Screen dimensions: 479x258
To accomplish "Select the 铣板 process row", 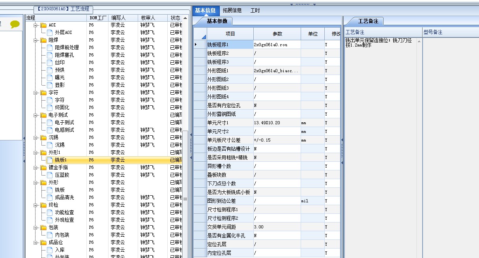I will pos(104,190).
